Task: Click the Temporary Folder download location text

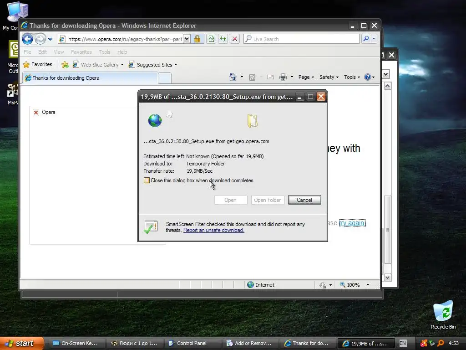Action: coord(205,164)
